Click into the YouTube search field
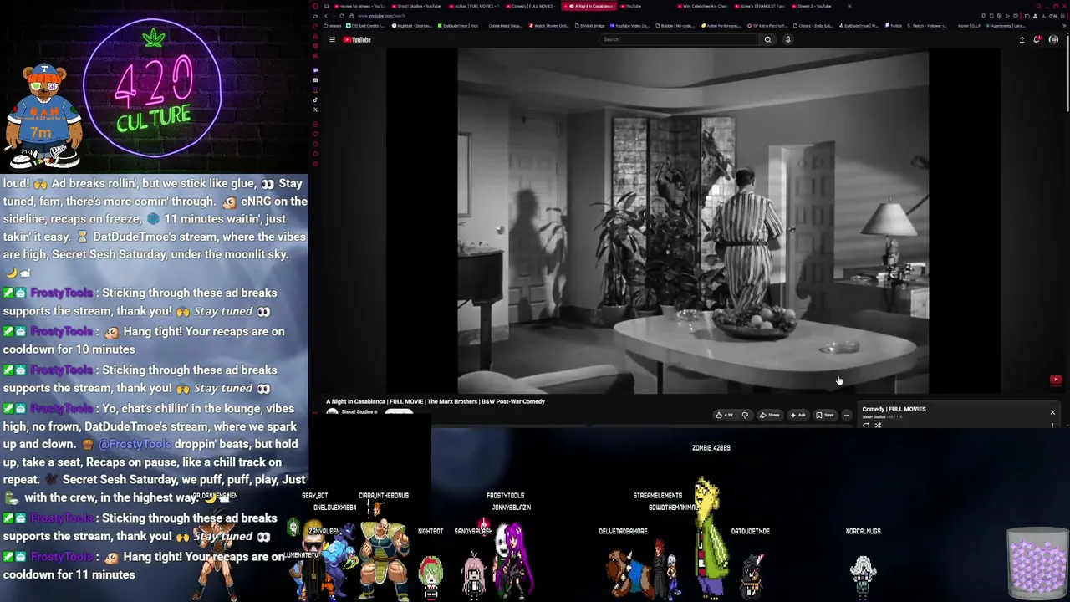This screenshot has width=1070, height=602. point(680,39)
